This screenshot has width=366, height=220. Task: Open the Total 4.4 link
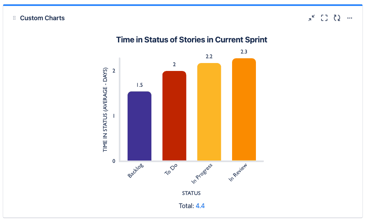click(x=200, y=206)
